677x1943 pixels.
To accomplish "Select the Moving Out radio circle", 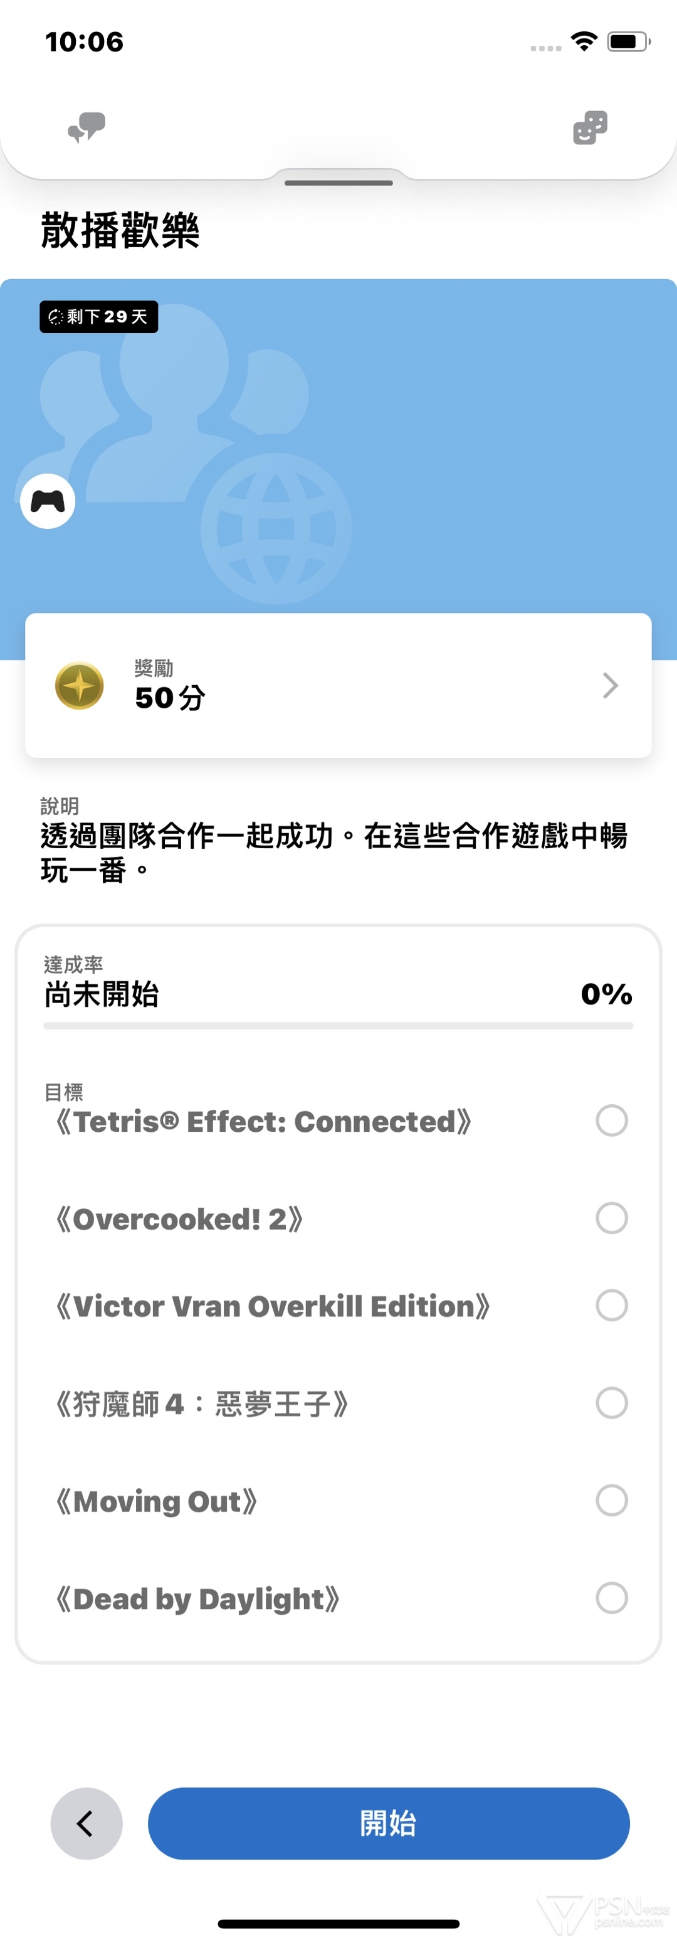I will [x=611, y=1500].
